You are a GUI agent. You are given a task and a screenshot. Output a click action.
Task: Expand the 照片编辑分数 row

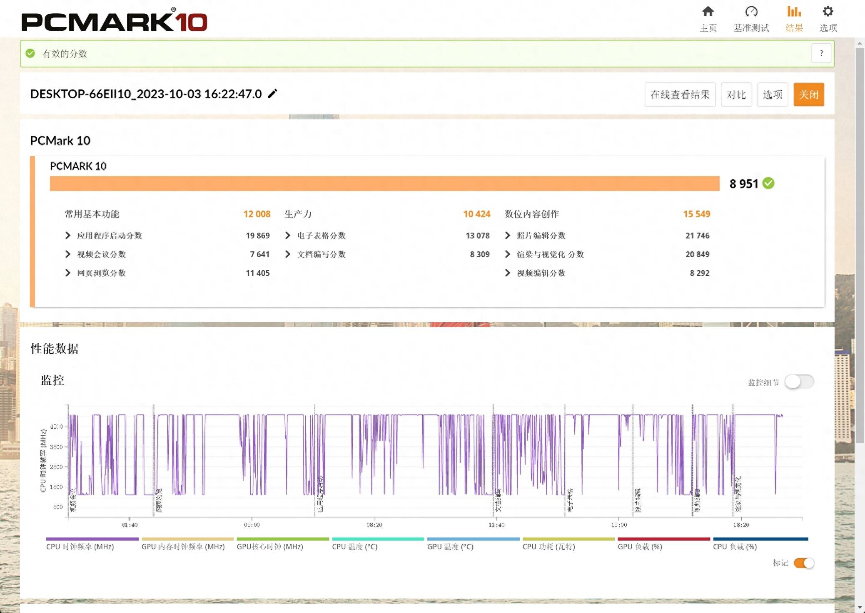pyautogui.click(x=507, y=236)
